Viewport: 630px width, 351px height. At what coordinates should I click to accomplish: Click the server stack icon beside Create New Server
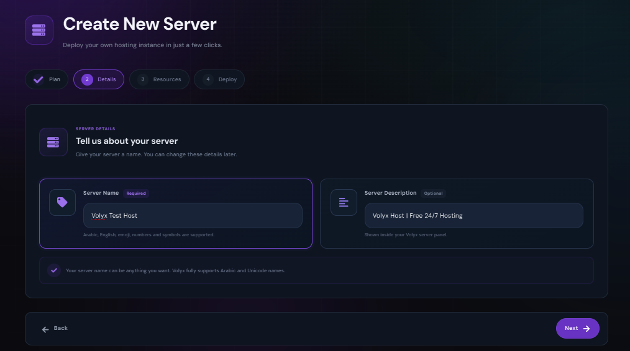(x=39, y=30)
